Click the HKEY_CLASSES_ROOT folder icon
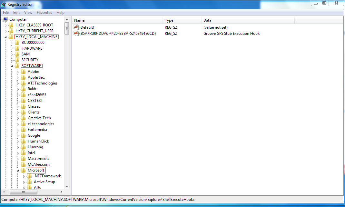This screenshot has height=207, width=345. click(x=11, y=25)
